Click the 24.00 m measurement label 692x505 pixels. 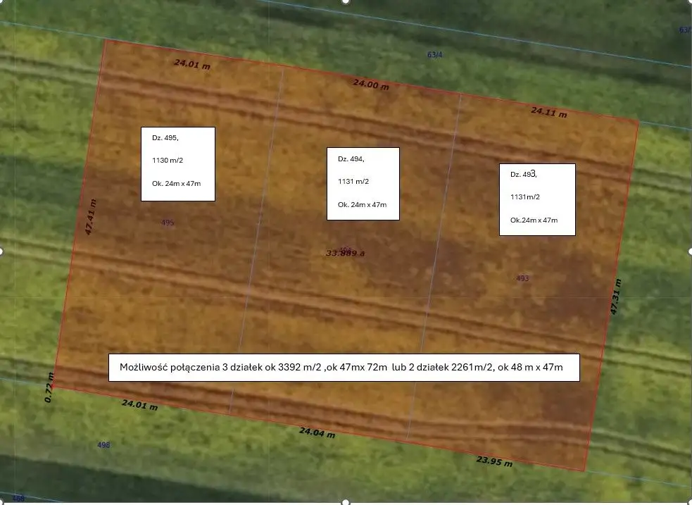pos(371,85)
